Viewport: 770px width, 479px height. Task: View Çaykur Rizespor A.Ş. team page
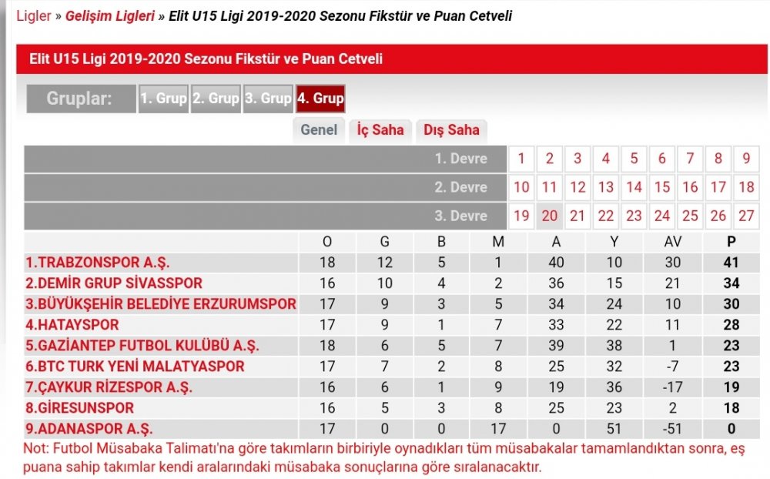coord(109,387)
